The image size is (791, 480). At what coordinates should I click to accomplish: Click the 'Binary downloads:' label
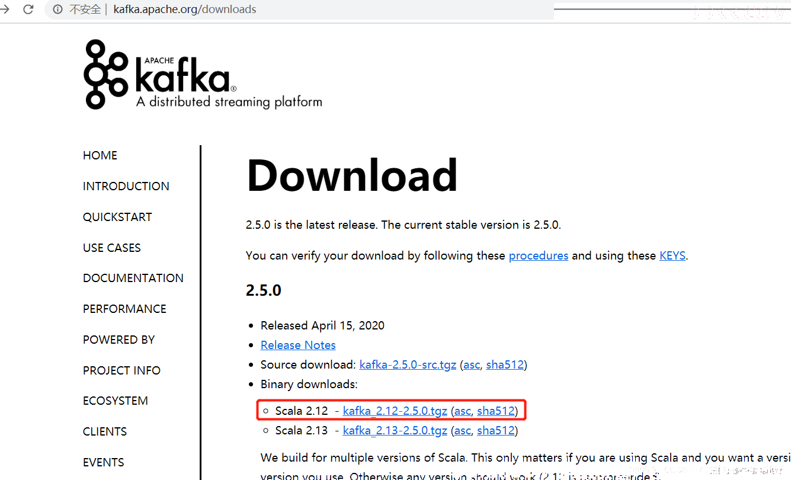(x=309, y=384)
